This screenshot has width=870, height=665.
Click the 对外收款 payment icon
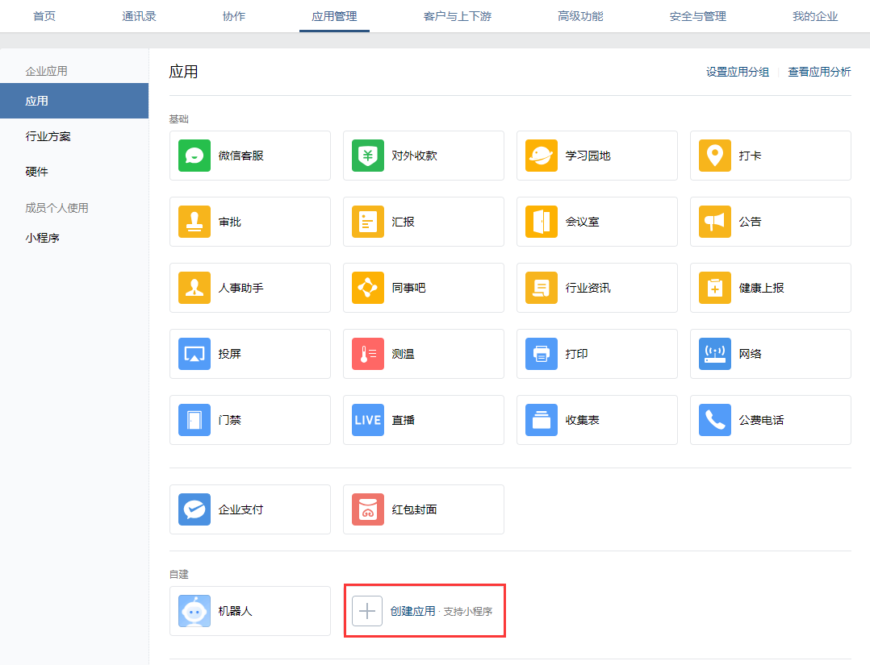(368, 156)
